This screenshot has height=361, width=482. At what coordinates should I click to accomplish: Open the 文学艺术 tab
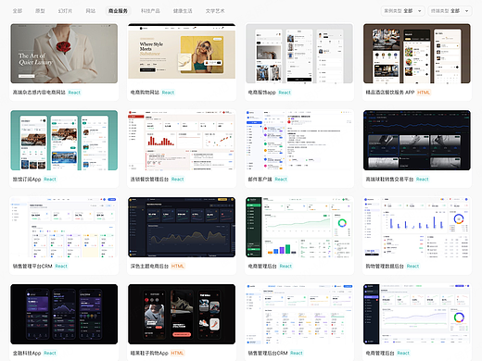point(215,11)
